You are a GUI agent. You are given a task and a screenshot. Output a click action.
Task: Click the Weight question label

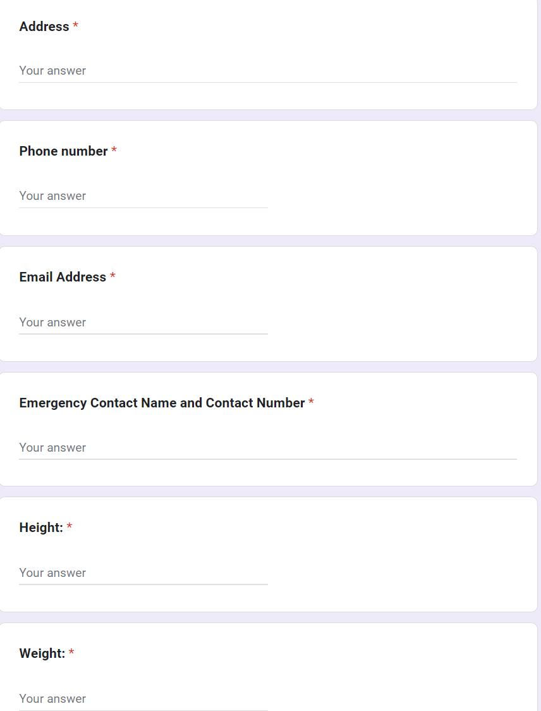tap(42, 653)
